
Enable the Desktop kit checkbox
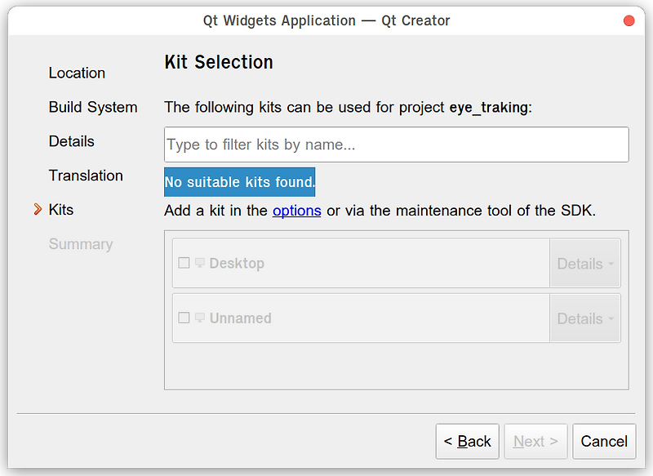point(184,263)
